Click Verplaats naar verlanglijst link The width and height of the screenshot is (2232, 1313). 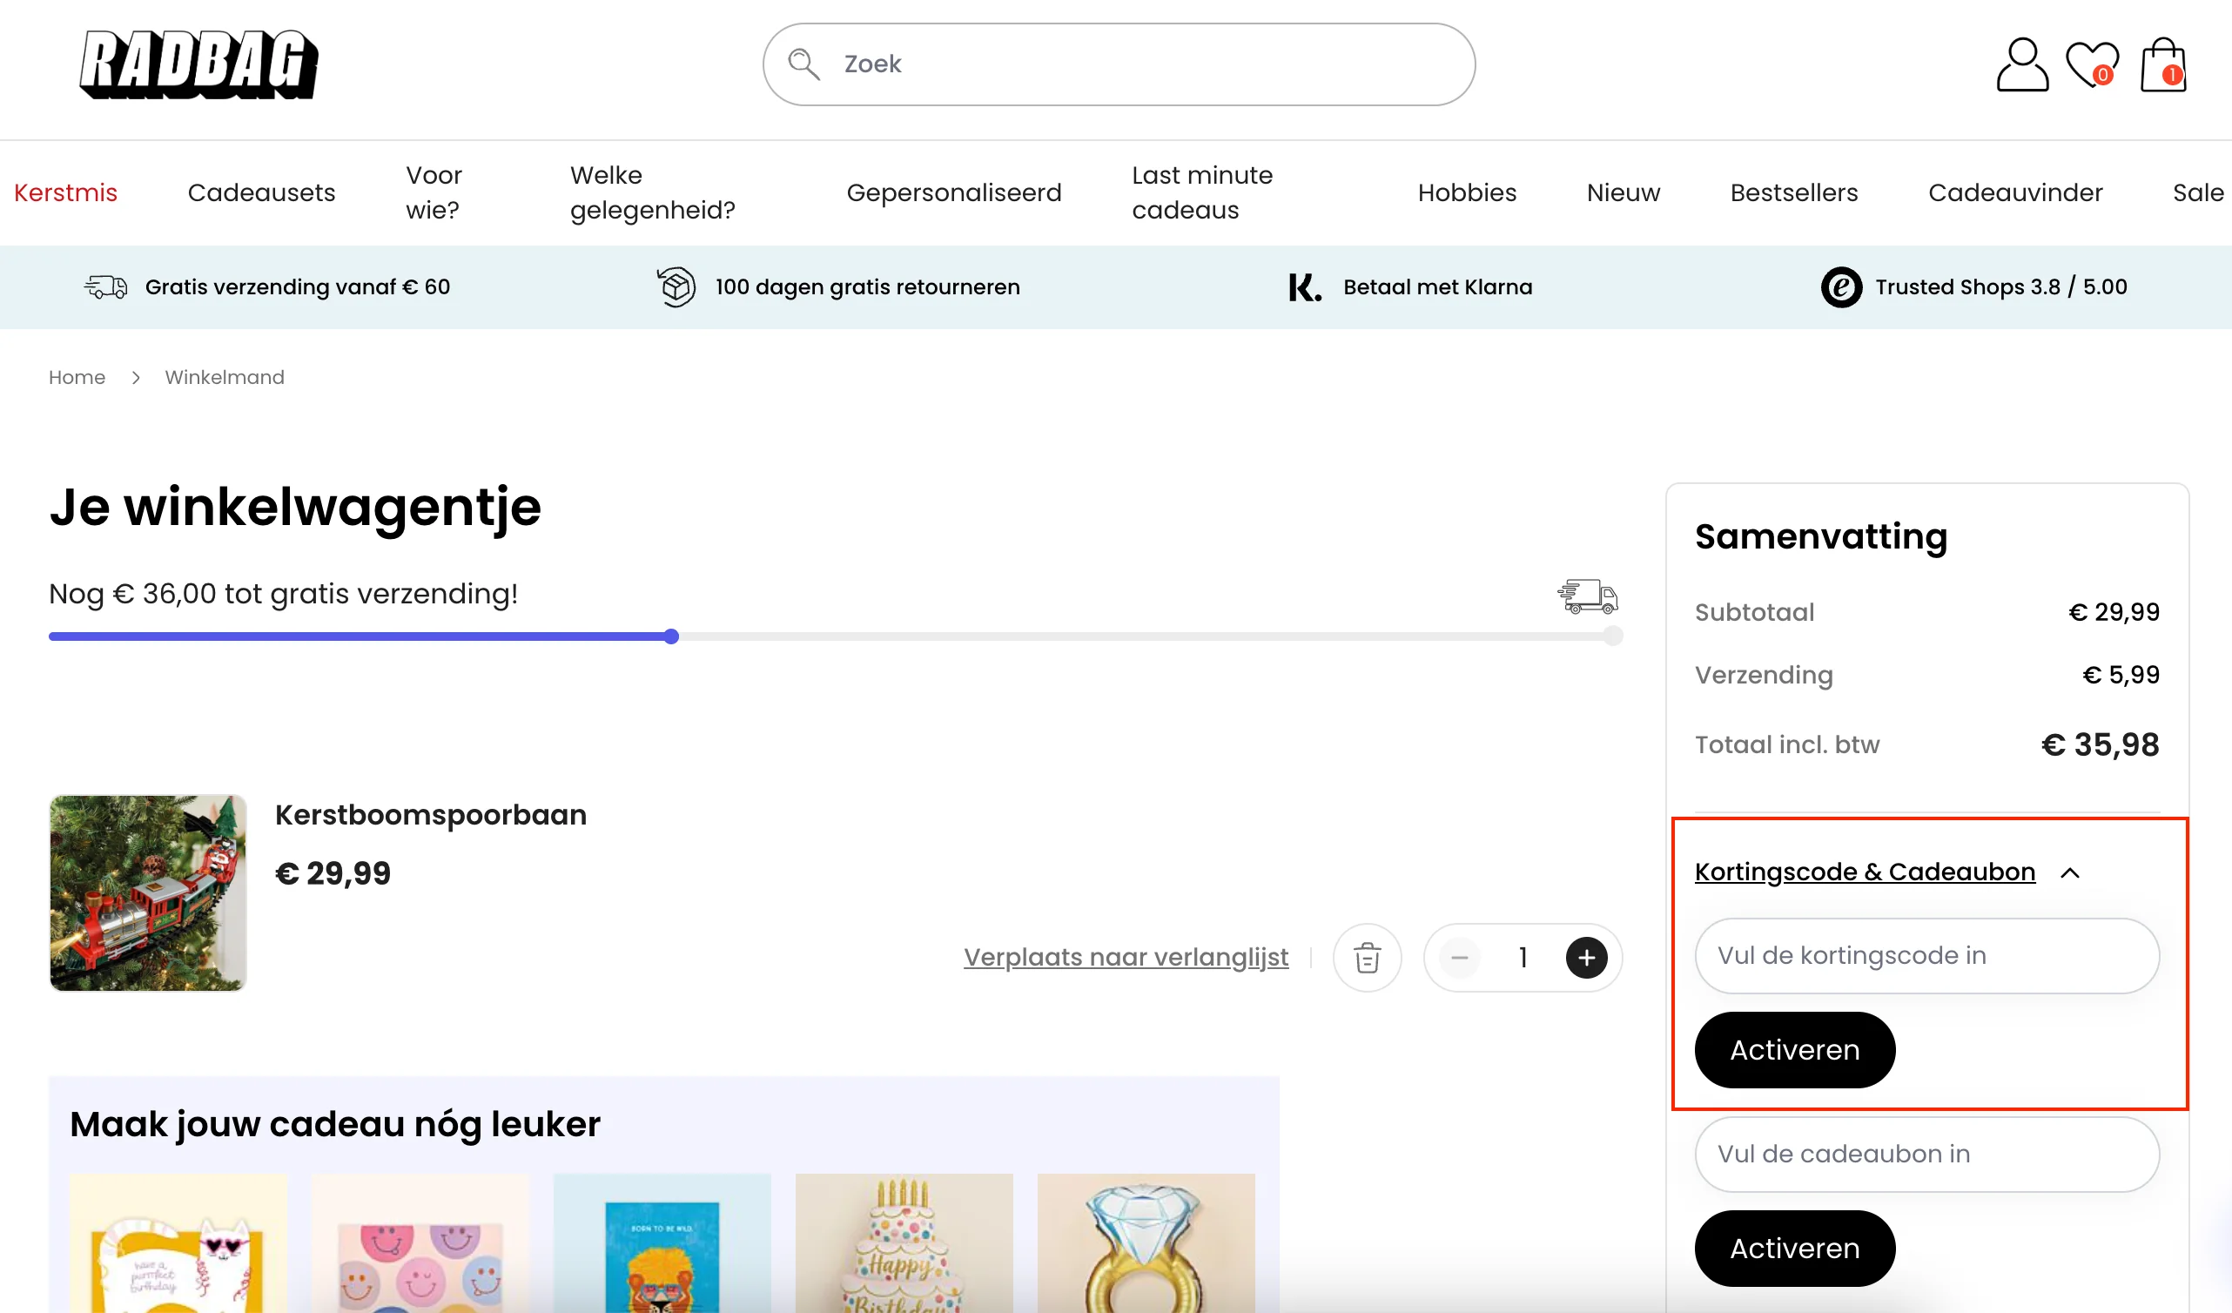tap(1126, 957)
